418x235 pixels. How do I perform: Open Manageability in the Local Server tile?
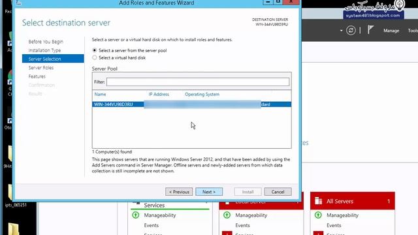(x=251, y=215)
